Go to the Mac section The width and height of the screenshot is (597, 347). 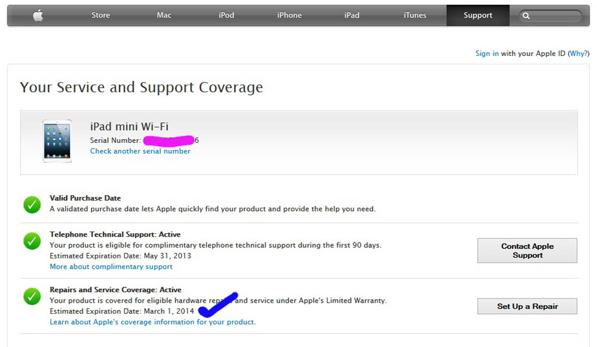[164, 15]
